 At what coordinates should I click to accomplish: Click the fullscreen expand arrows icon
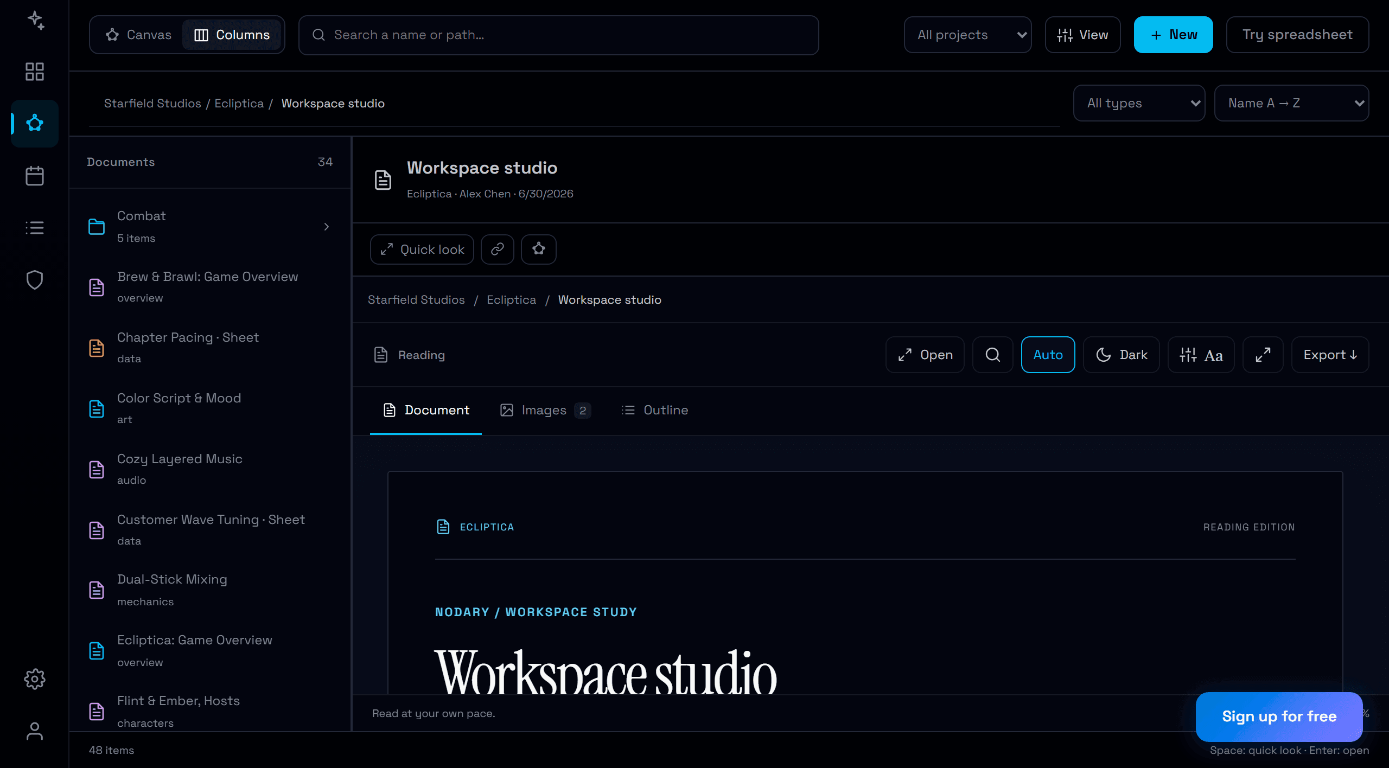point(1263,355)
